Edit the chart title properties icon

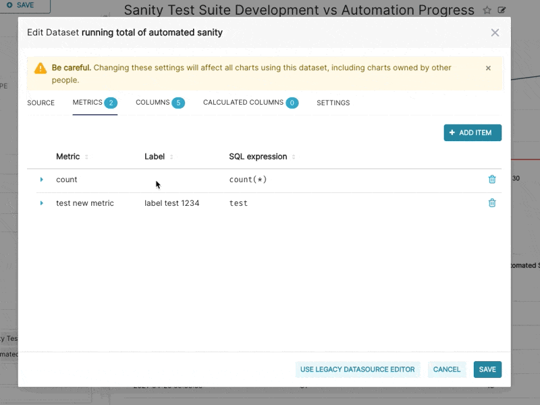(x=502, y=10)
